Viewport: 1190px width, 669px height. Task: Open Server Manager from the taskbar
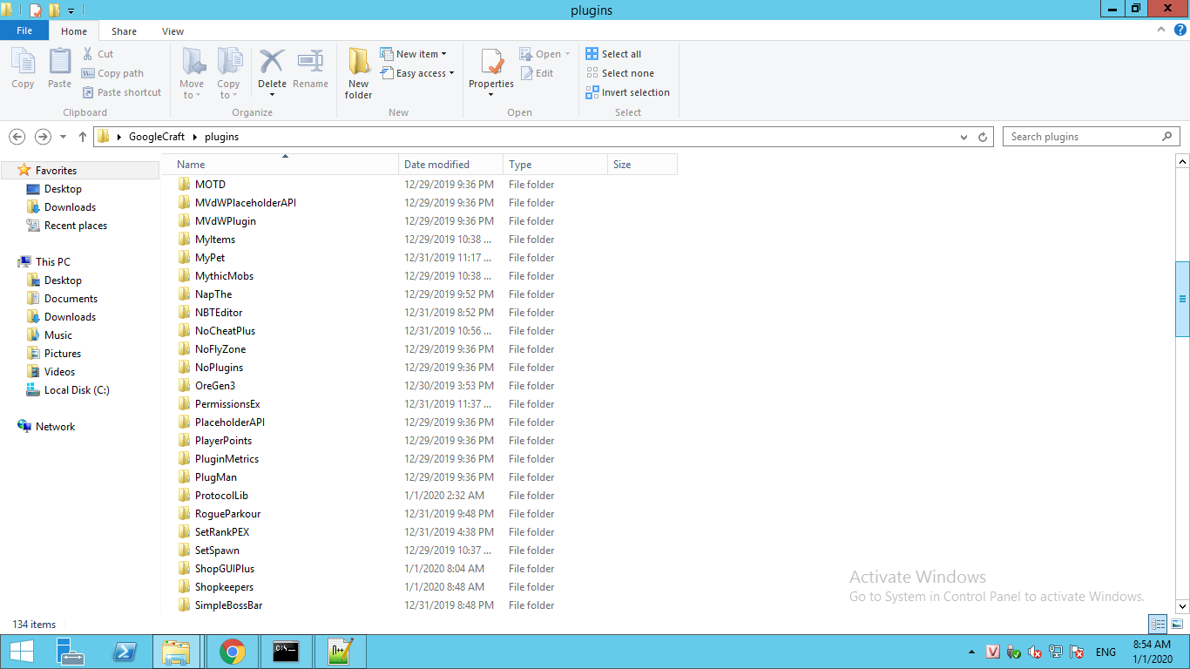(70, 652)
